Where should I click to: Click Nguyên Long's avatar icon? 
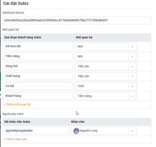tap(76, 131)
